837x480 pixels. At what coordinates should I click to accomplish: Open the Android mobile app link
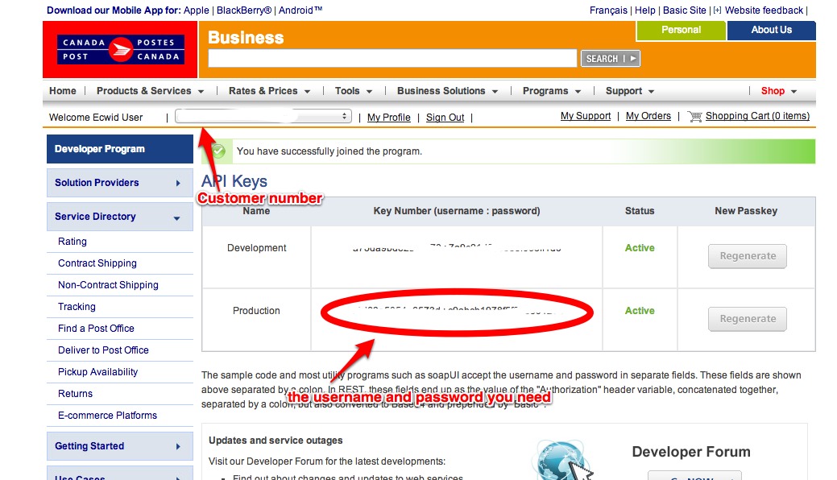click(300, 10)
